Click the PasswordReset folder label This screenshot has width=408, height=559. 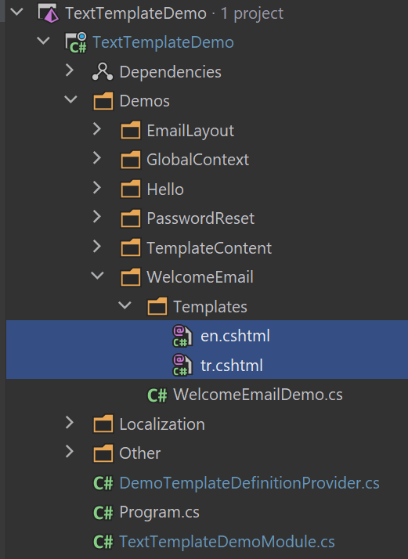click(x=200, y=218)
